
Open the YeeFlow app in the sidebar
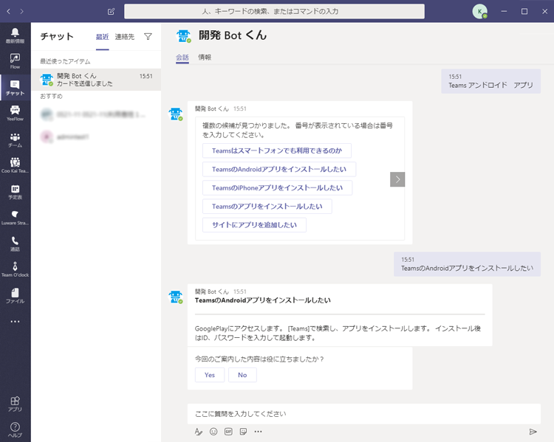pos(15,114)
